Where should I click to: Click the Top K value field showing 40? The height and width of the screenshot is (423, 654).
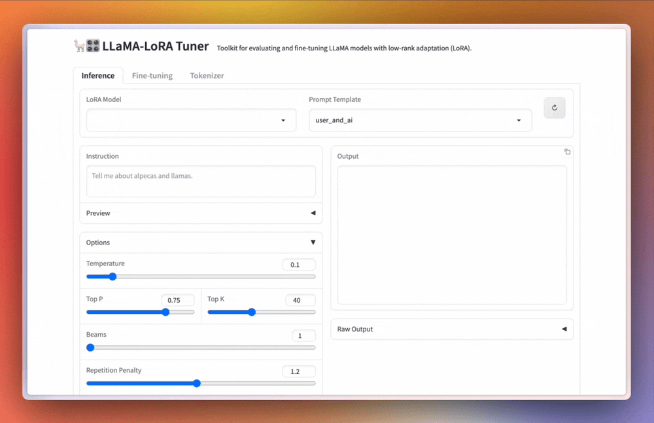[300, 300]
